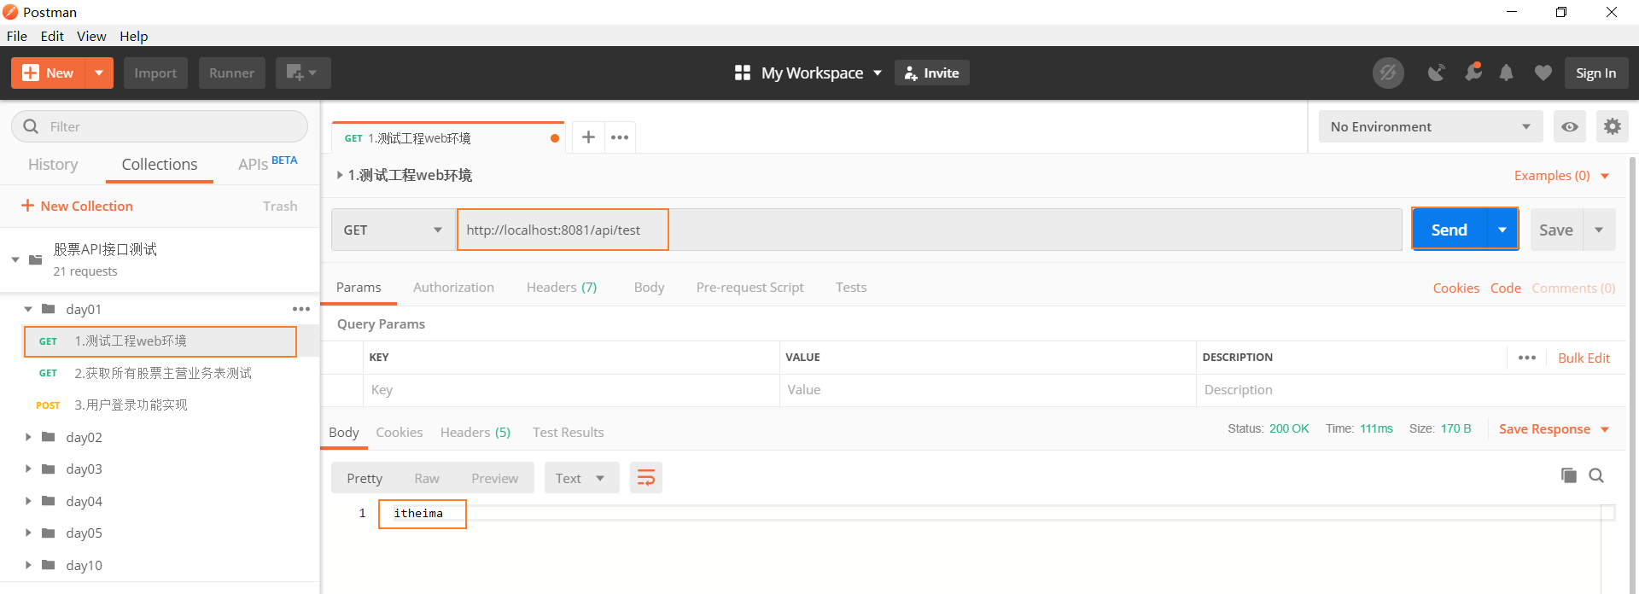1639x594 pixels.
Task: Switch response view to Preview
Action: 494,478
